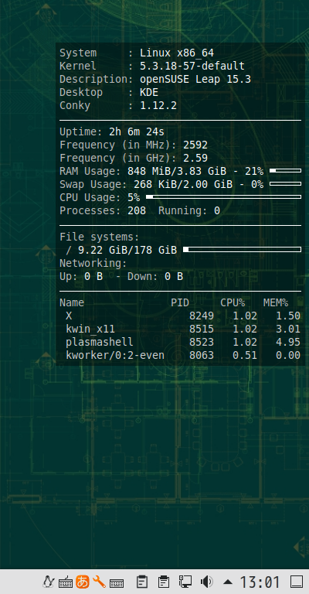Screen dimensions: 309x594
Task: Click the text openSUSE Leap 15.3
Action: 195,80
